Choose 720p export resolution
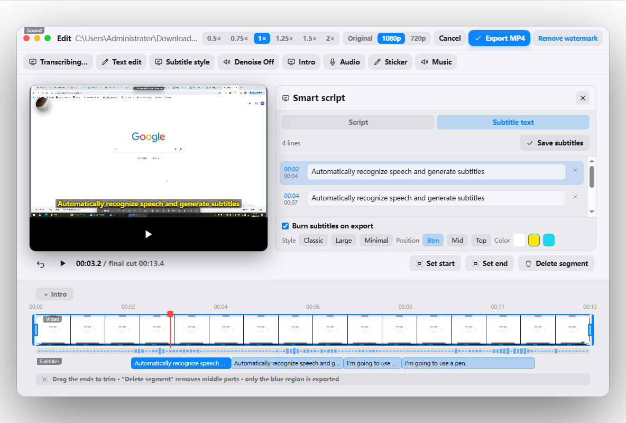626x423 pixels. [x=418, y=39]
